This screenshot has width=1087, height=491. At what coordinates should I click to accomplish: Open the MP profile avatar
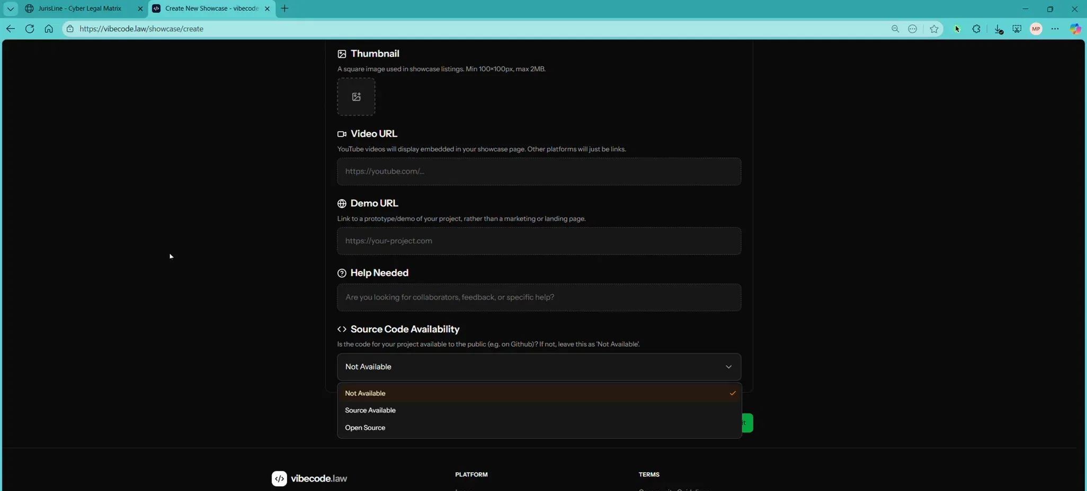click(x=1036, y=29)
